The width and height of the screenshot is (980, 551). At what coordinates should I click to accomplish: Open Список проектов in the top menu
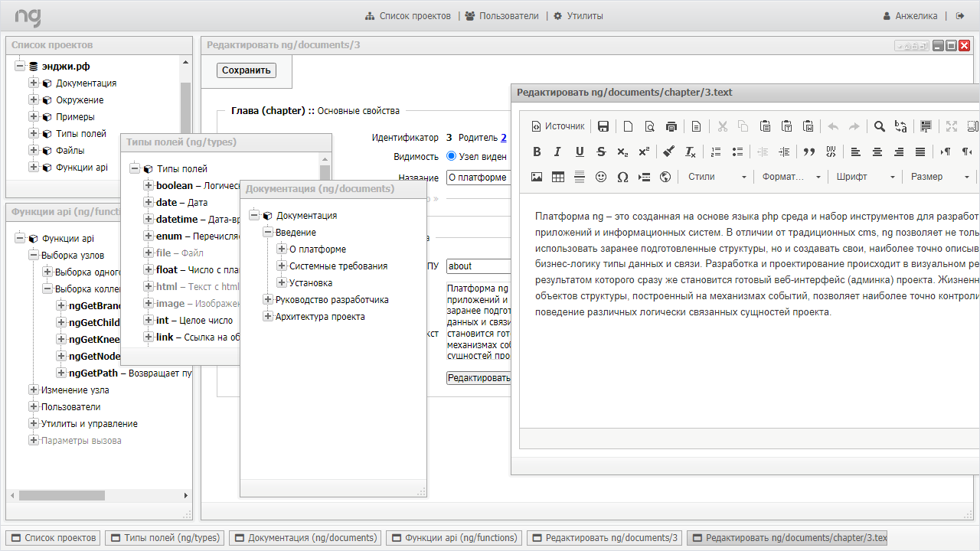408,16
